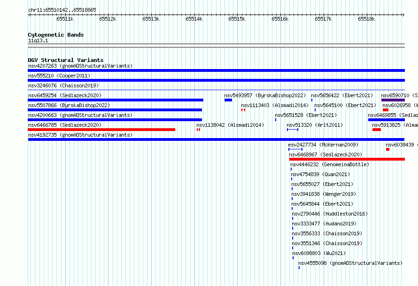Click the blue nsv6459254 variant bar
418x286 pixels.
pyautogui.click(x=116, y=100)
